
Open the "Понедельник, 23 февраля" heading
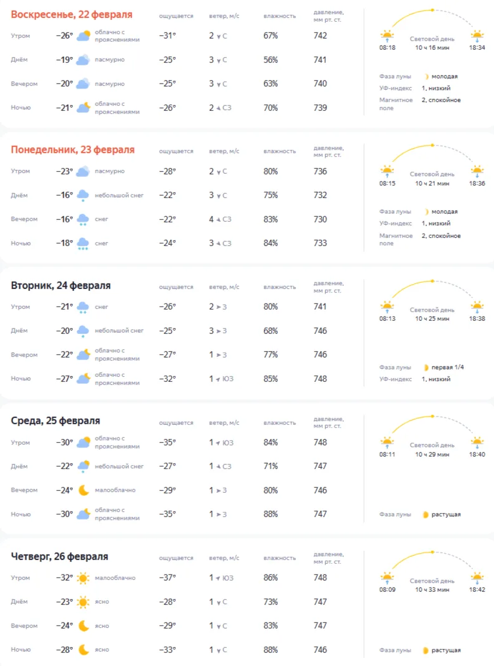coord(73,150)
